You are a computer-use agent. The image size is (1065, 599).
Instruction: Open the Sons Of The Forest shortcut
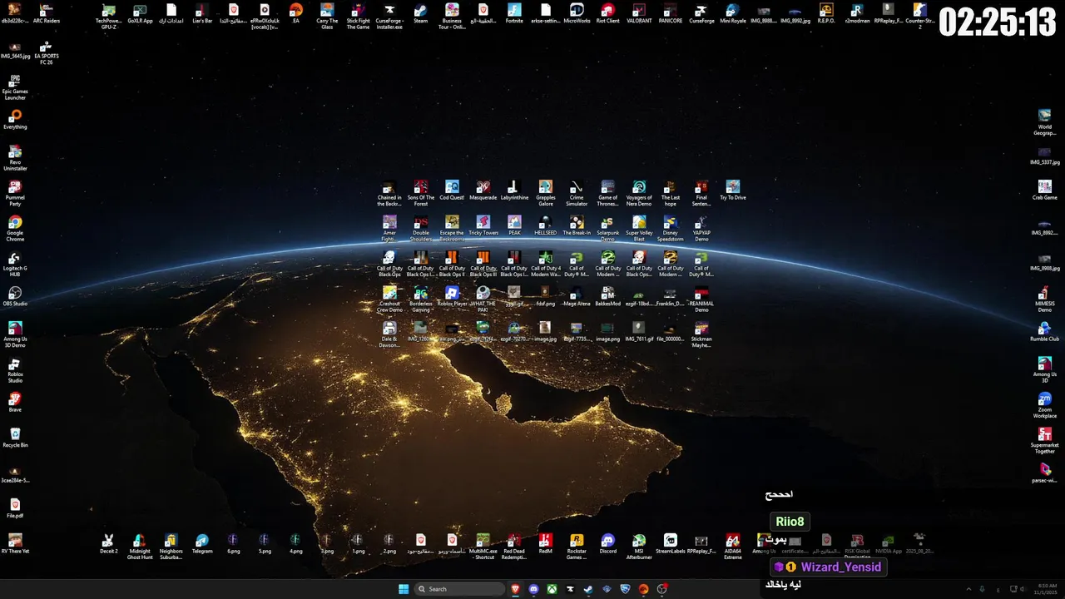[x=421, y=193]
